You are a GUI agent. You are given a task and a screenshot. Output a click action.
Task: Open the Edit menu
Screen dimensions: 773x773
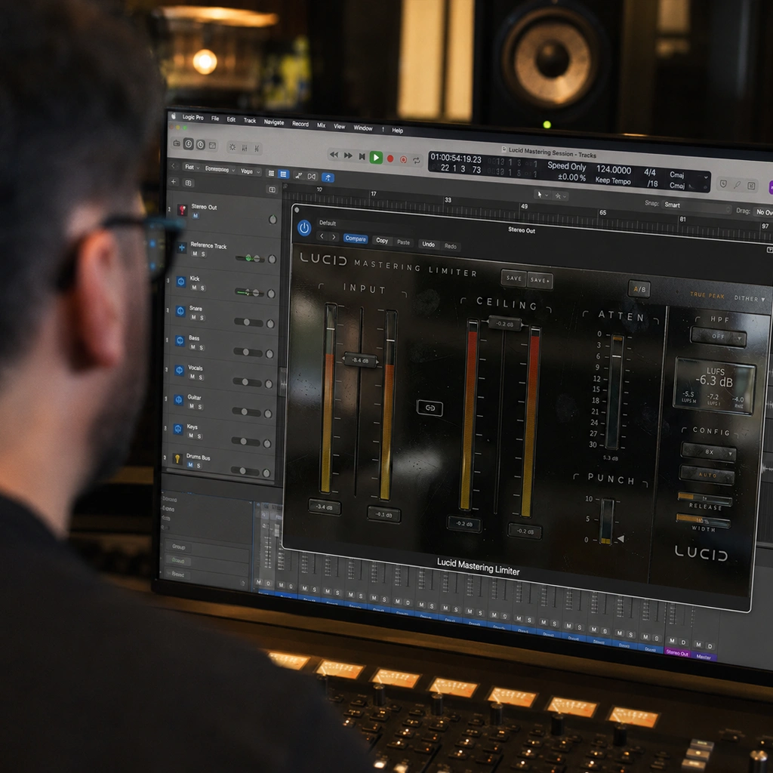(x=231, y=119)
